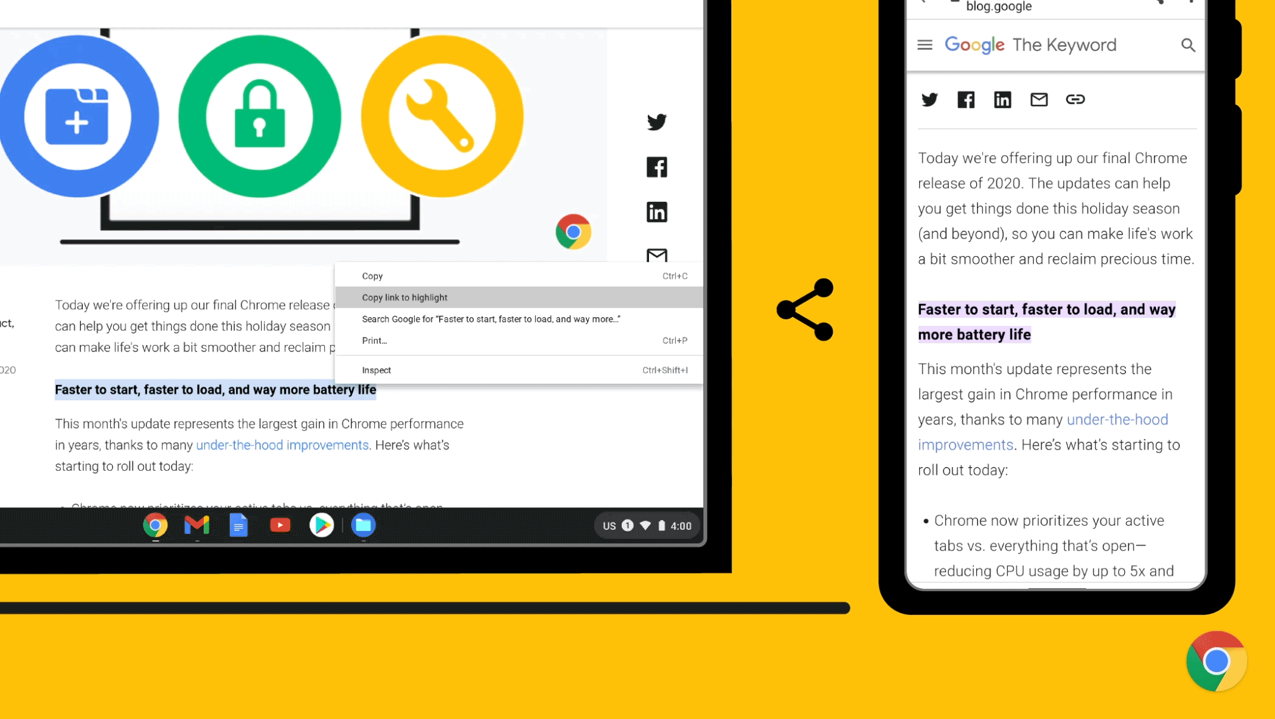
Task: Launch Google Docs from taskbar
Action: (238, 526)
